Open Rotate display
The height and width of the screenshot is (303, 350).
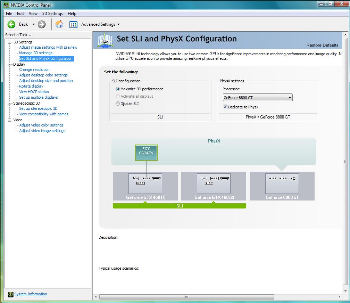click(x=31, y=86)
